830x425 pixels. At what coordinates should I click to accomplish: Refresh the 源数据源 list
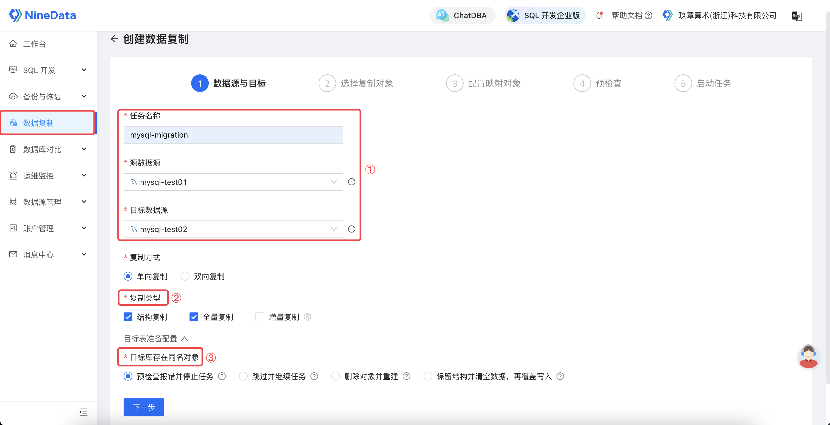[x=352, y=182]
